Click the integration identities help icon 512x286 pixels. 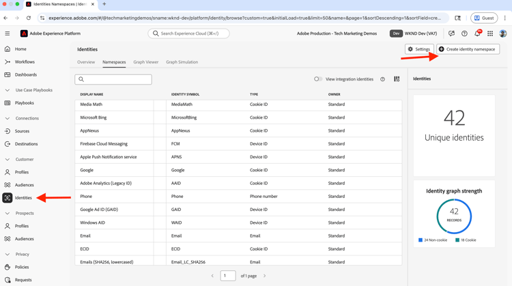tap(382, 79)
